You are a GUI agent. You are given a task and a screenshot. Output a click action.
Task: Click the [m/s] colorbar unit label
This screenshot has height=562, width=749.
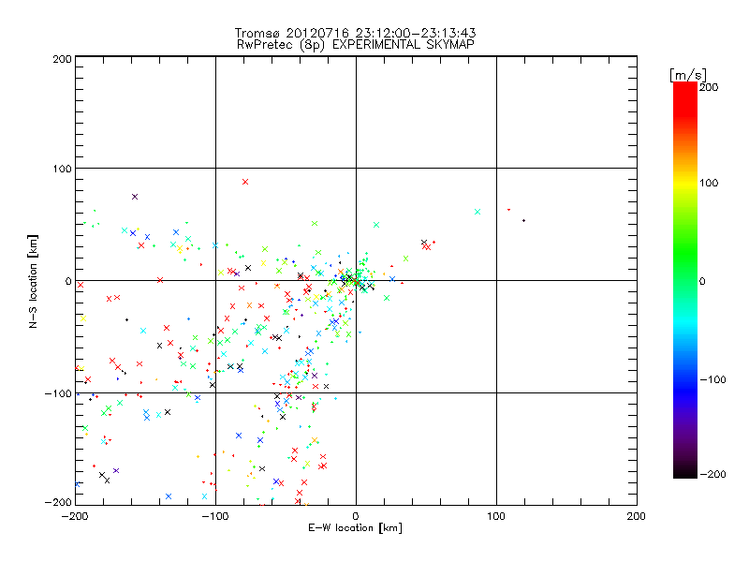pyautogui.click(x=688, y=75)
